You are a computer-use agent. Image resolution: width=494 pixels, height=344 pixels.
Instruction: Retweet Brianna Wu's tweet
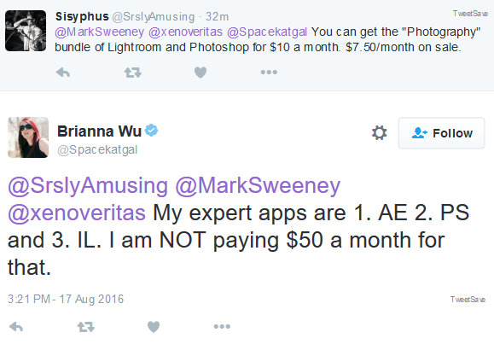86,327
